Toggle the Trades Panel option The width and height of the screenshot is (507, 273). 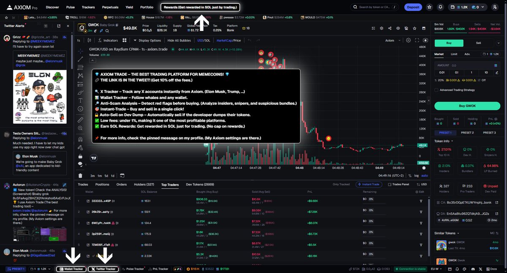(398, 184)
